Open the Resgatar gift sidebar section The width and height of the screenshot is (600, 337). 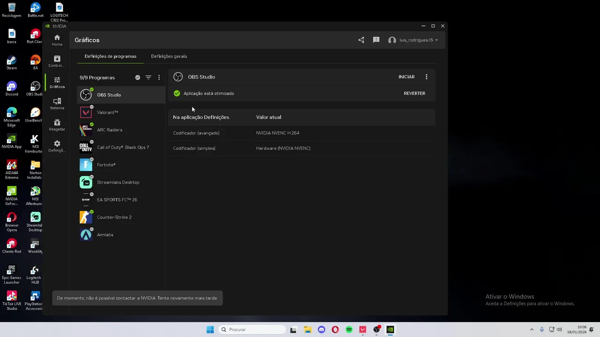pos(57,125)
